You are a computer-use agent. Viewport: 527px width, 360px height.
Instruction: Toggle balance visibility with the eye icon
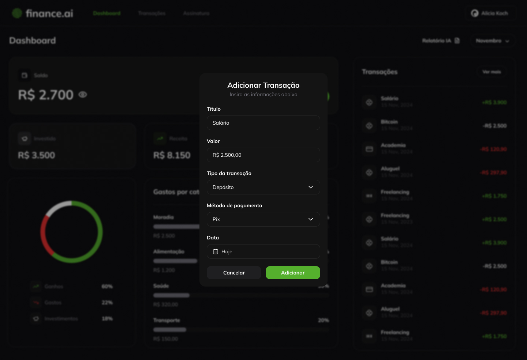click(83, 95)
